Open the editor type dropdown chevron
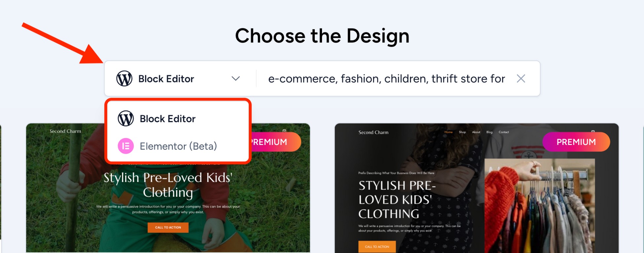The width and height of the screenshot is (644, 253). [235, 78]
